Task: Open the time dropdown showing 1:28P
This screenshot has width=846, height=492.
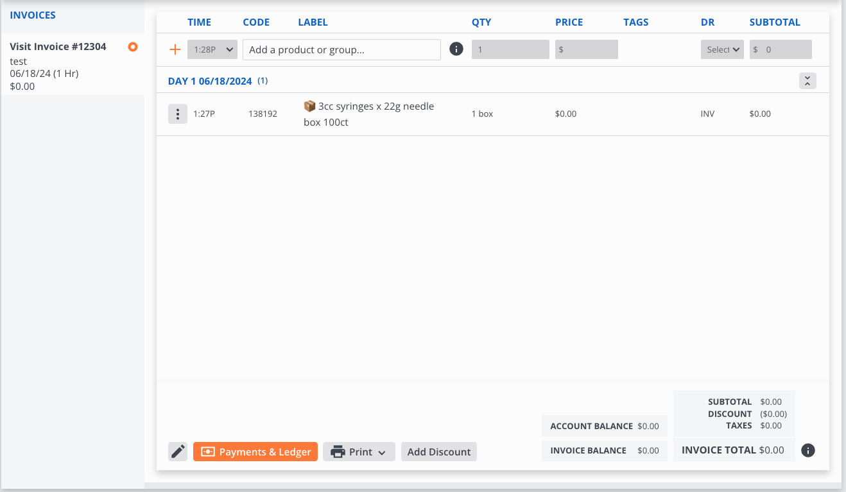Action: click(x=212, y=49)
